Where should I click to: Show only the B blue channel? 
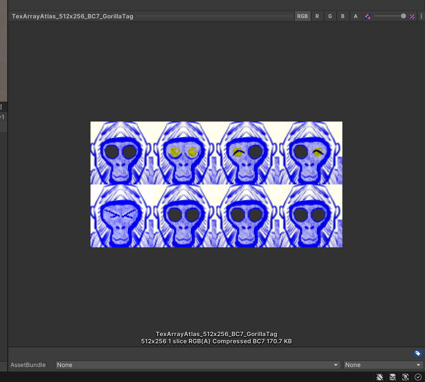(343, 16)
